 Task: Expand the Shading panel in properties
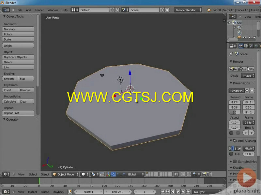(231, 167)
